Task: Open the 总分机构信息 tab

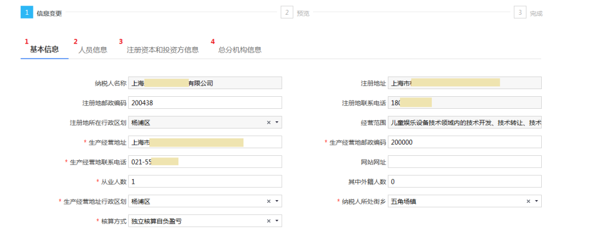Action: pyautogui.click(x=240, y=50)
